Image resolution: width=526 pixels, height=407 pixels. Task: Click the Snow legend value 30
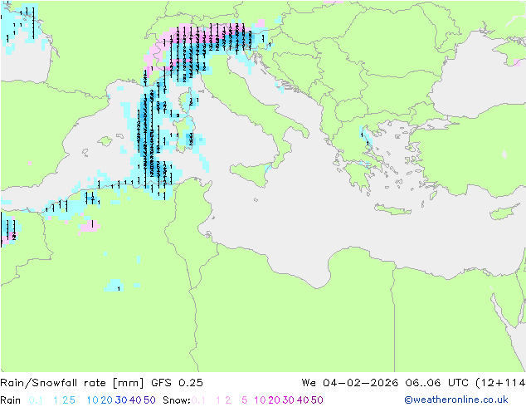click(289, 400)
